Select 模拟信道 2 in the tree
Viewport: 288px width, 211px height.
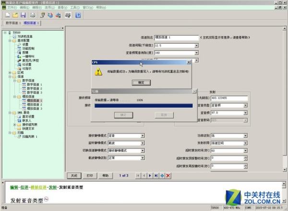click(x=35, y=105)
